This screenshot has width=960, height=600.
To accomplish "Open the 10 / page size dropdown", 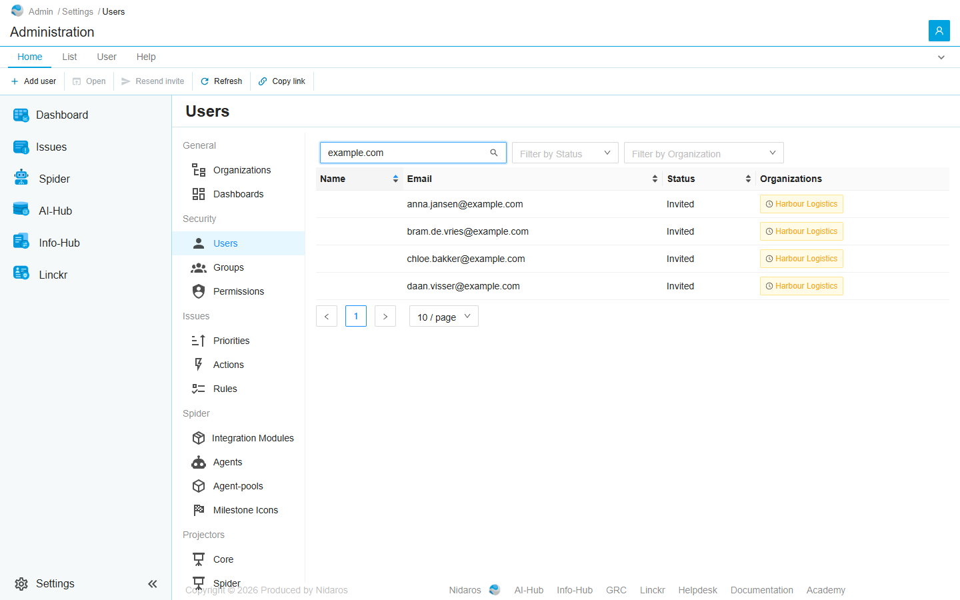I will pyautogui.click(x=444, y=316).
